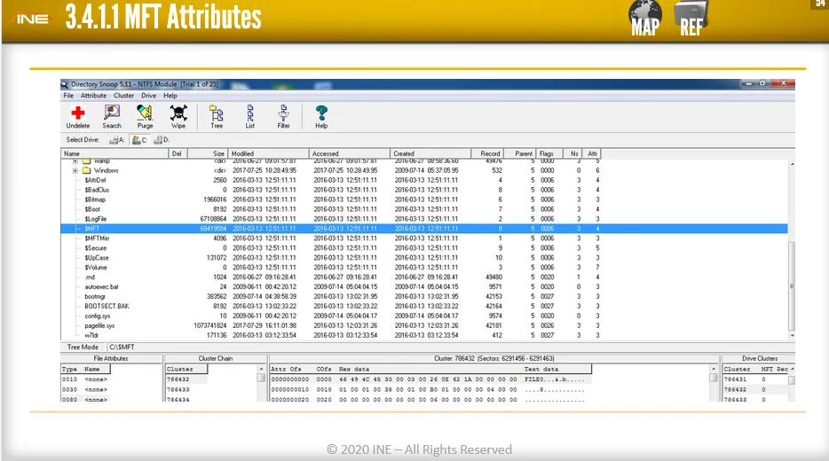
Task: Click the Help question mark icon
Action: 321,113
